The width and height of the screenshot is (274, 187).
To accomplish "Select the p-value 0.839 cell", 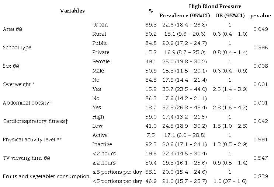I will (261, 177).
